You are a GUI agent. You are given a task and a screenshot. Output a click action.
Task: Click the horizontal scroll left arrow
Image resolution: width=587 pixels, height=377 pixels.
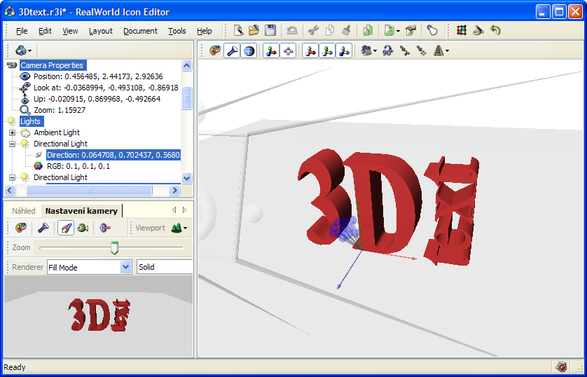point(10,190)
